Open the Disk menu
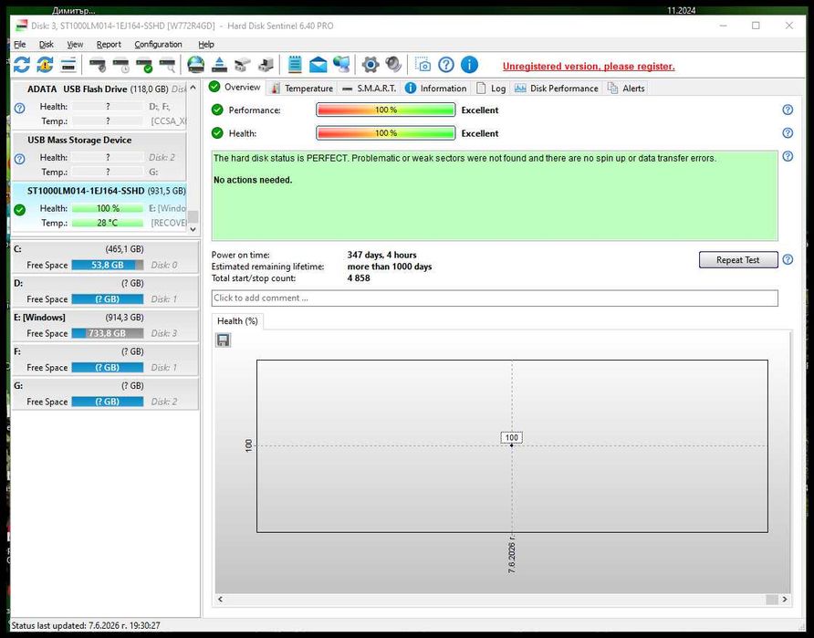This screenshot has width=814, height=638. click(47, 44)
